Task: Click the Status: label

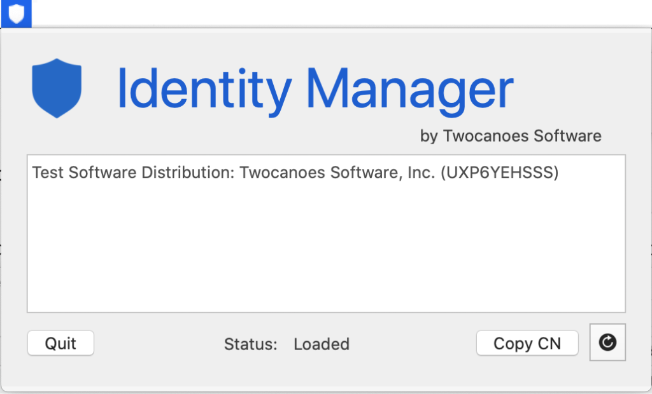Action: [x=251, y=344]
